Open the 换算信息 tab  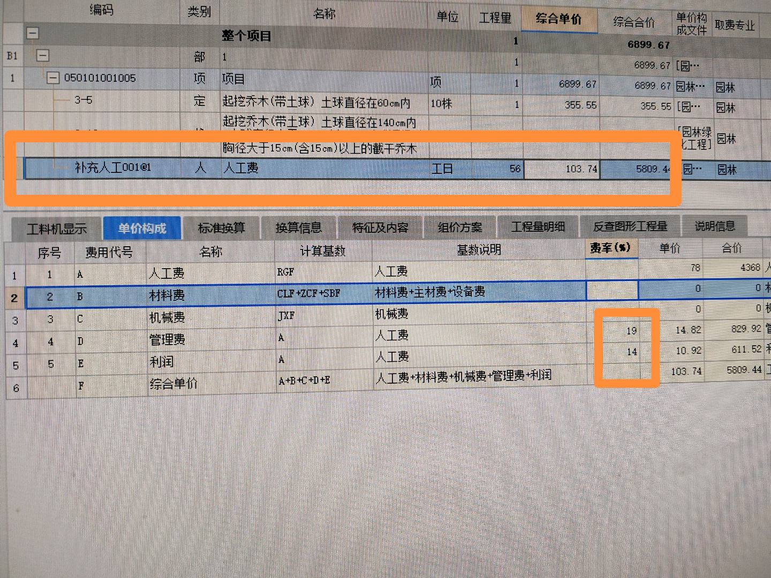pos(299,228)
